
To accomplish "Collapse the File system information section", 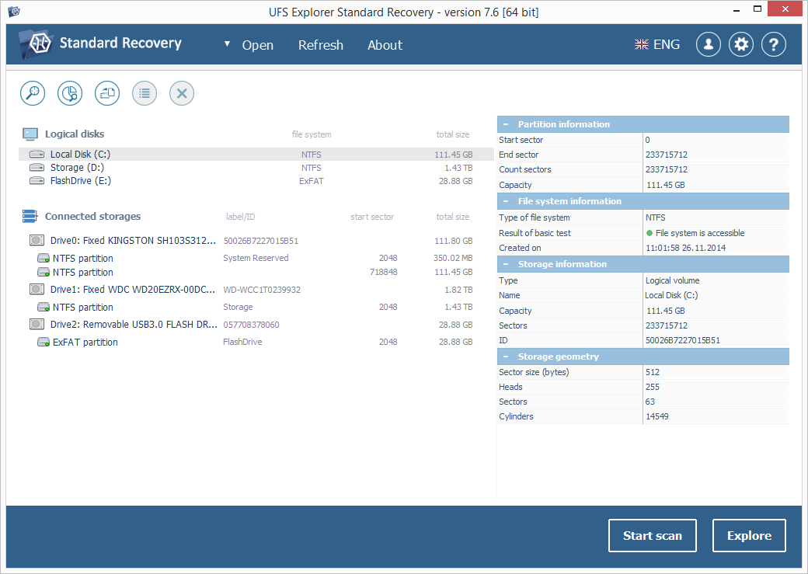I will [506, 201].
